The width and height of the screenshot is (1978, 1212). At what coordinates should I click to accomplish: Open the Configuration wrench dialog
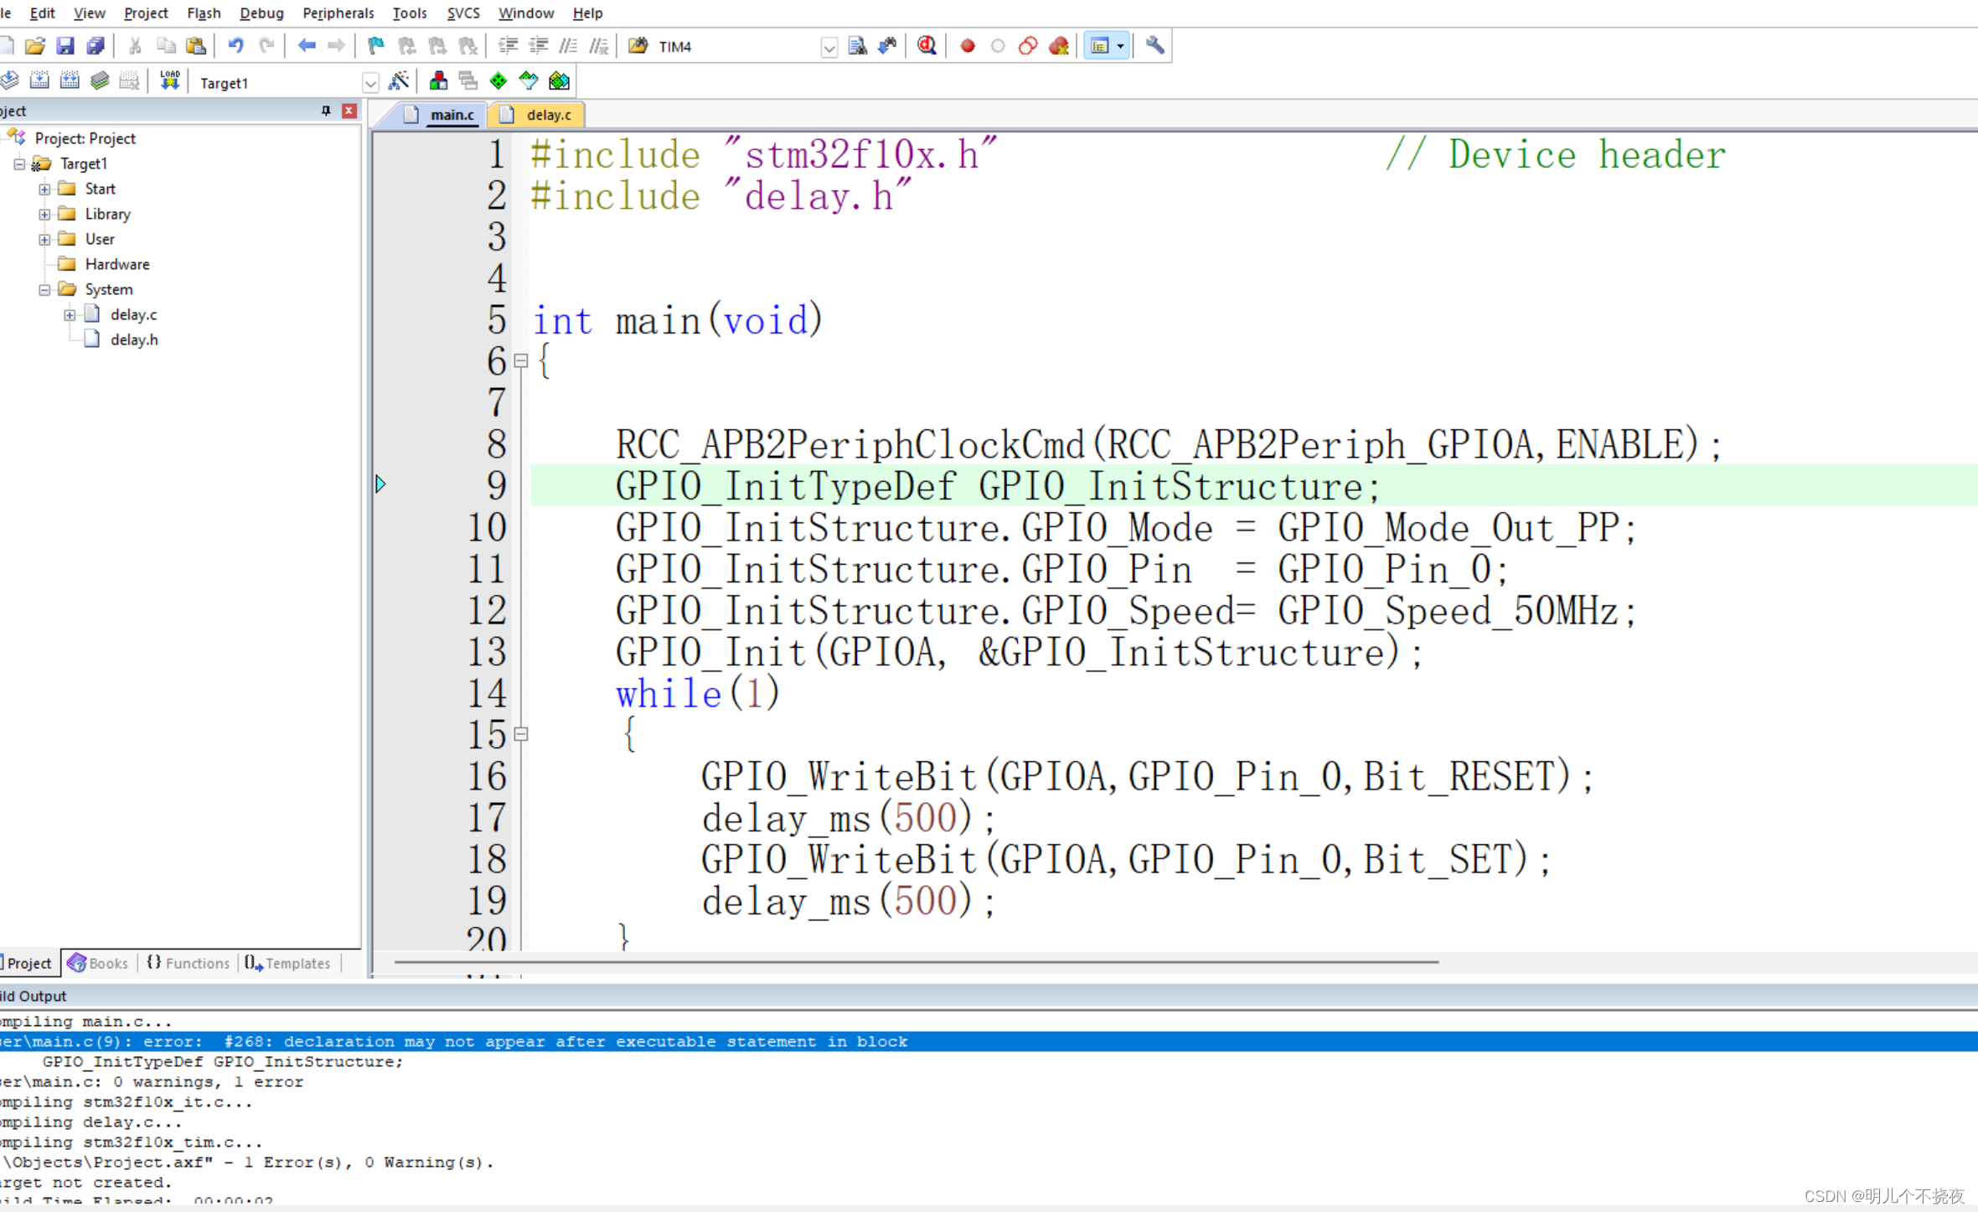pos(1154,46)
